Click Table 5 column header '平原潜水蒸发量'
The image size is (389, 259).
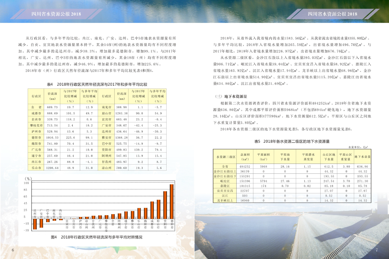(x=308, y=157)
